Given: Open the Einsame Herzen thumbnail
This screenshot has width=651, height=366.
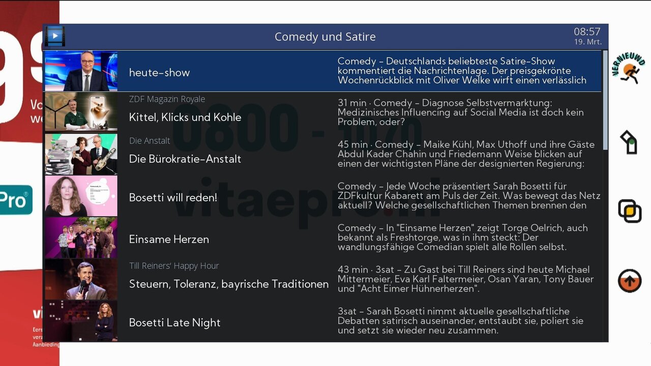Looking at the screenshot, I should 81,237.
